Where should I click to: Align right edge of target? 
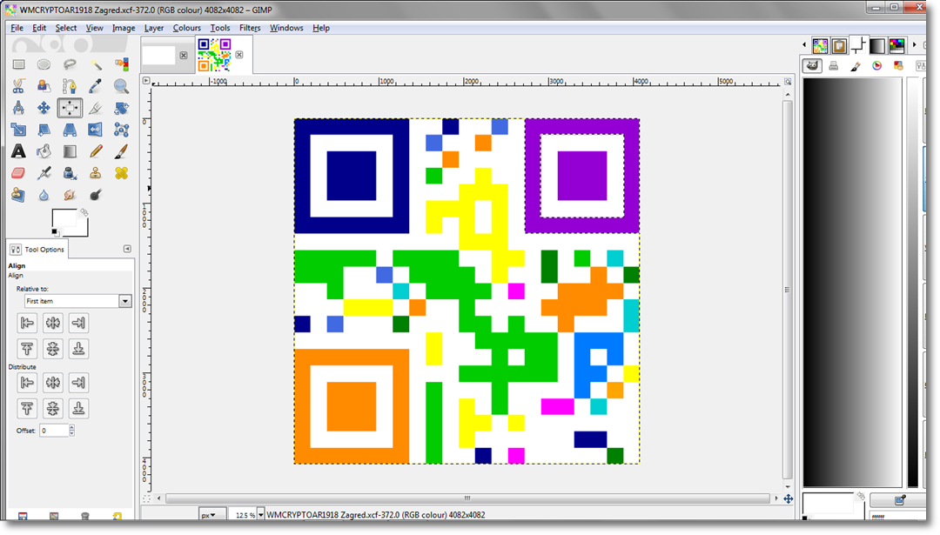[78, 323]
